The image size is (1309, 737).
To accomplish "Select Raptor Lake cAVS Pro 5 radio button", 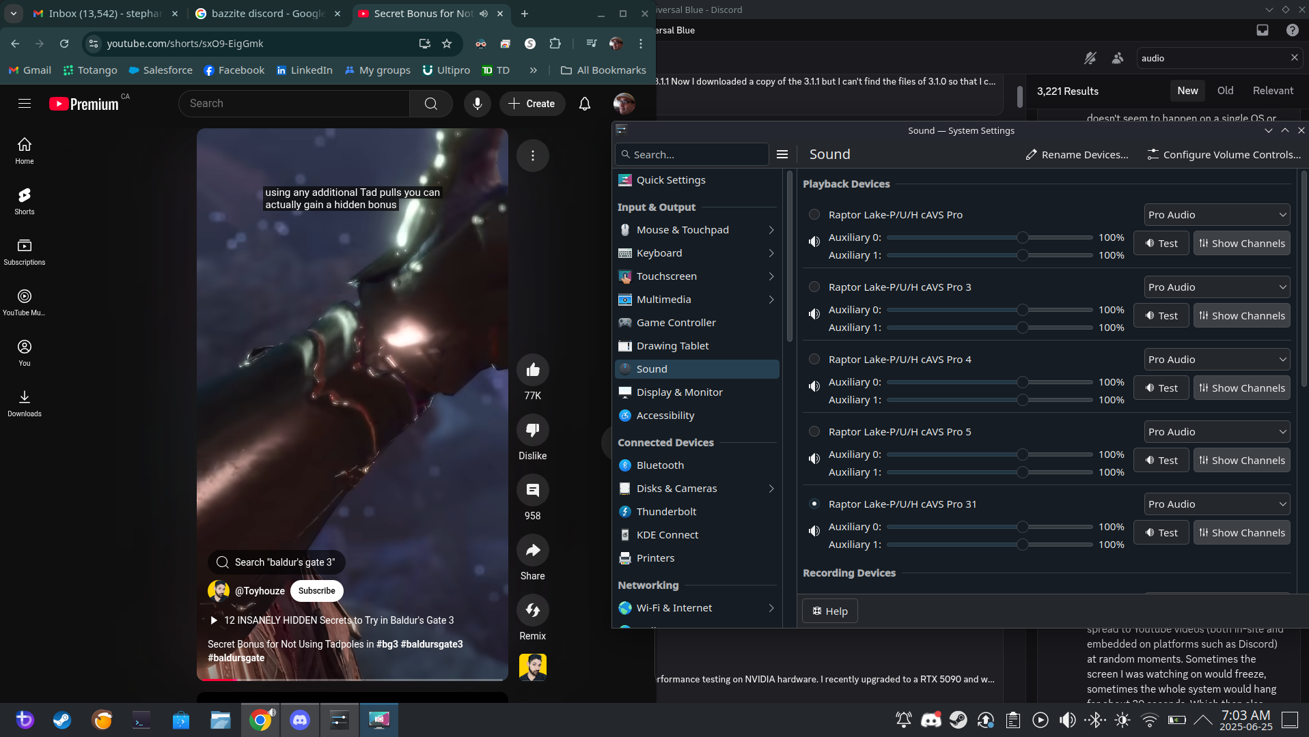I will 814,431.
